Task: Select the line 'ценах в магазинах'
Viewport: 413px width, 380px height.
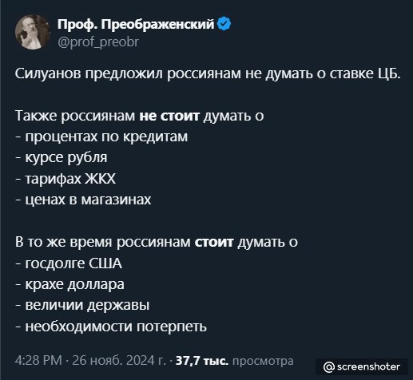Action: point(83,200)
